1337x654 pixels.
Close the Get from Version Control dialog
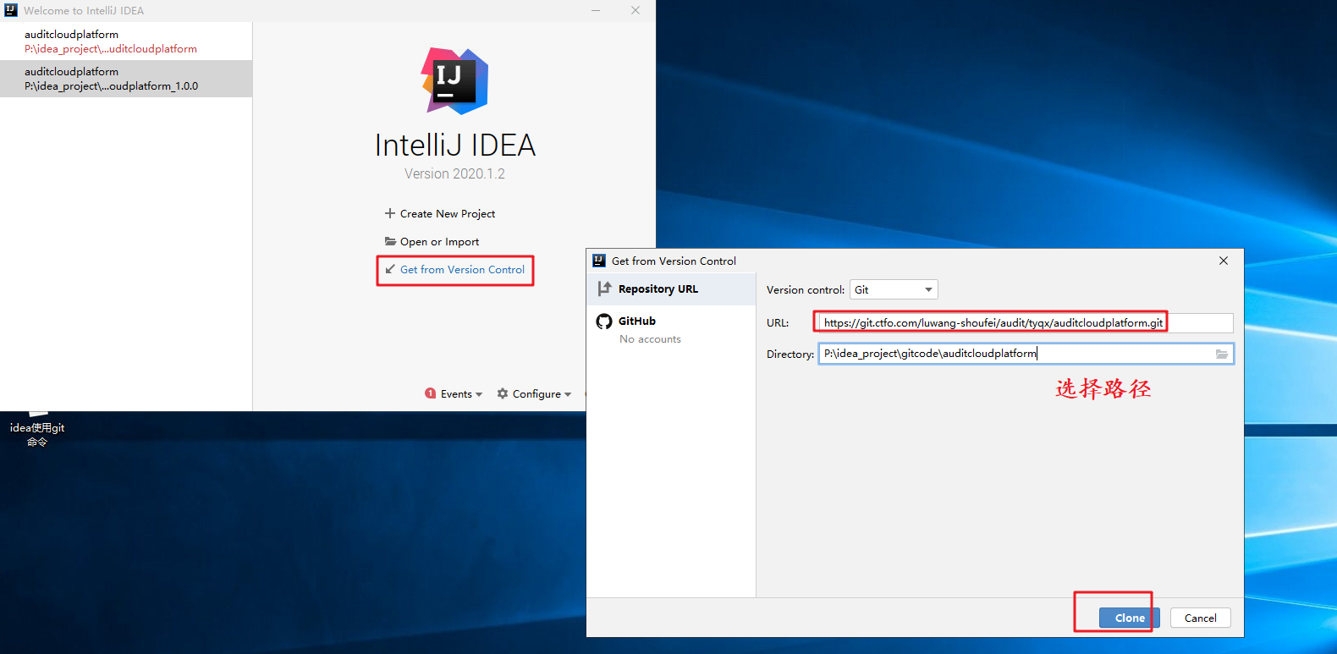coord(1224,261)
